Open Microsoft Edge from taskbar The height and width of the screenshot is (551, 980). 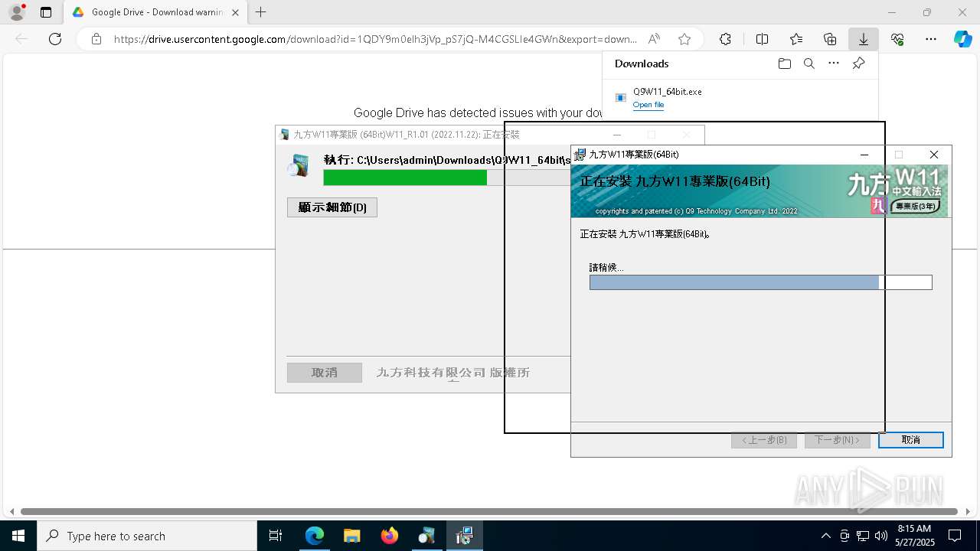315,536
